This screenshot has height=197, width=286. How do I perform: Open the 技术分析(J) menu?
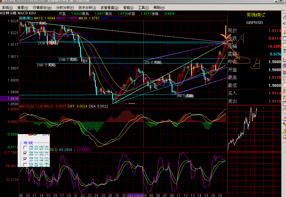pyautogui.click(x=87, y=8)
